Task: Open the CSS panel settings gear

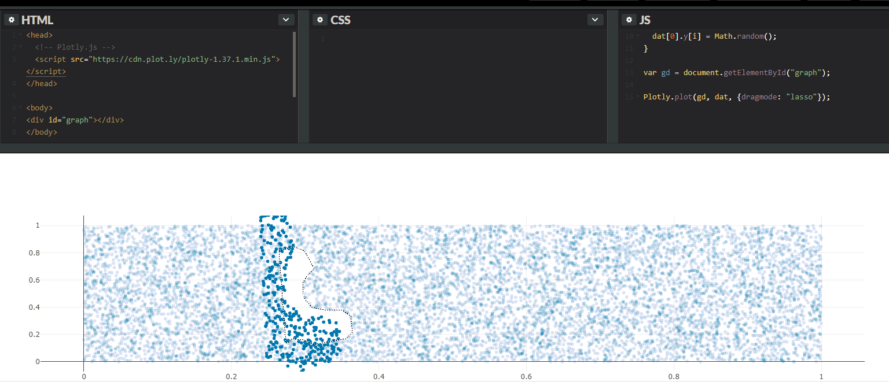Action: [320, 20]
